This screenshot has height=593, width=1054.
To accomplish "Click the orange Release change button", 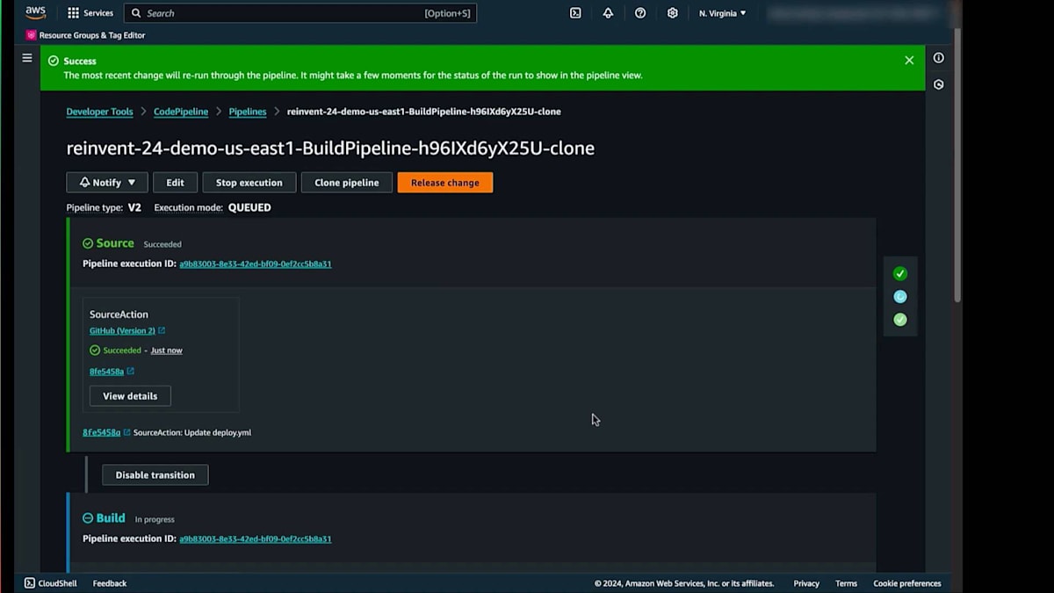I will tap(445, 183).
